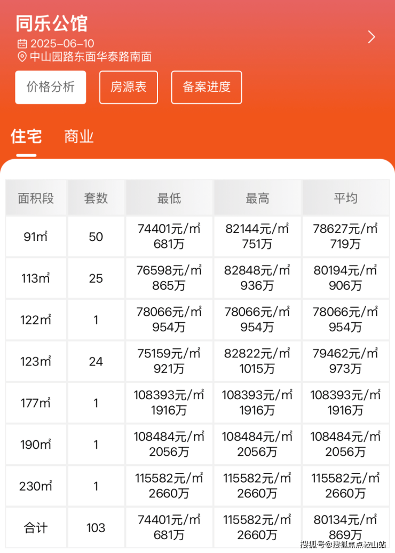Select the 230㎡ area row label
The image size is (395, 553).
tap(36, 486)
